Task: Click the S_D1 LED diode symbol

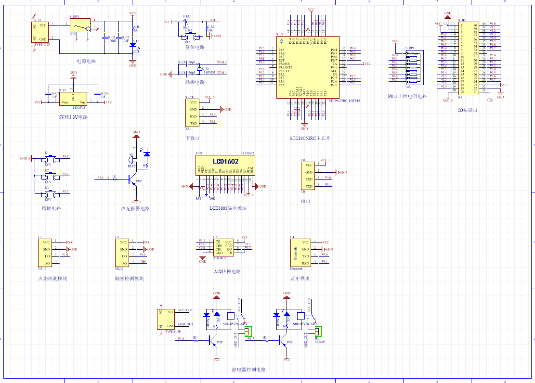Action: (133, 45)
